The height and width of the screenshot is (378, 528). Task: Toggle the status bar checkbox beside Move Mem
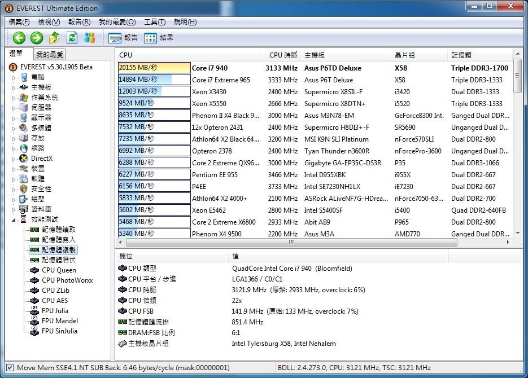10,368
